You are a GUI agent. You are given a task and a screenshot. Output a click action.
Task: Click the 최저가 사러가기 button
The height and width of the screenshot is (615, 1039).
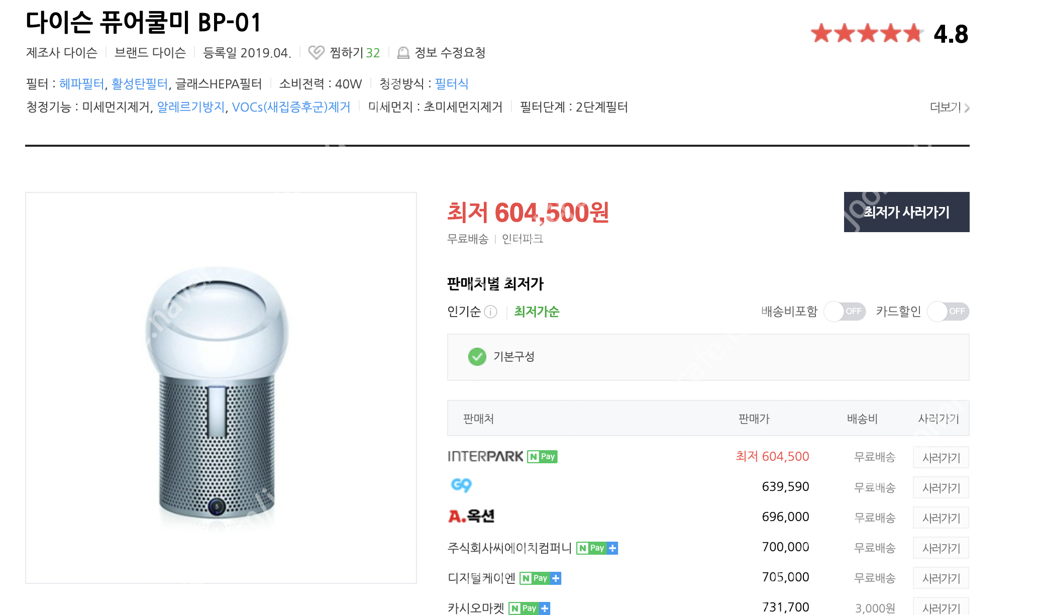point(906,212)
